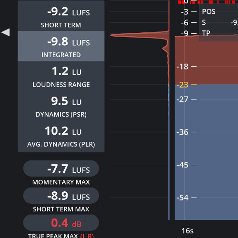Reset the Momentary Max -7.7 LUFS pill
Viewport: 238px width, 238px height.
pyautogui.click(x=61, y=169)
